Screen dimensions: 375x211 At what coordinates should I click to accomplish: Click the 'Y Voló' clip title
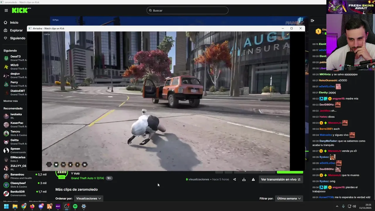tap(75, 173)
